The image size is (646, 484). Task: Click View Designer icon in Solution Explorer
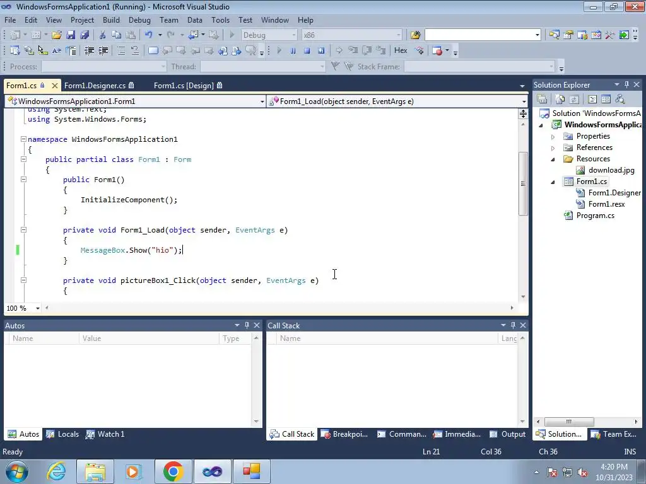pos(606,99)
